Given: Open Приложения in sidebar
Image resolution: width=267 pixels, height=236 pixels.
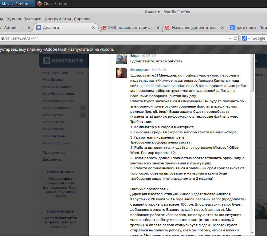Looking at the screenshot, I should [x=53, y=152].
